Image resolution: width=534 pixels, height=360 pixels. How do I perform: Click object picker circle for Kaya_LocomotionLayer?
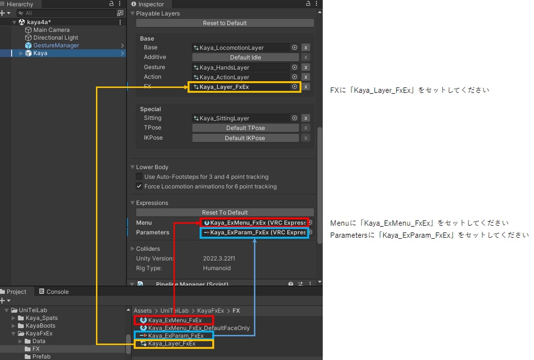(295, 47)
